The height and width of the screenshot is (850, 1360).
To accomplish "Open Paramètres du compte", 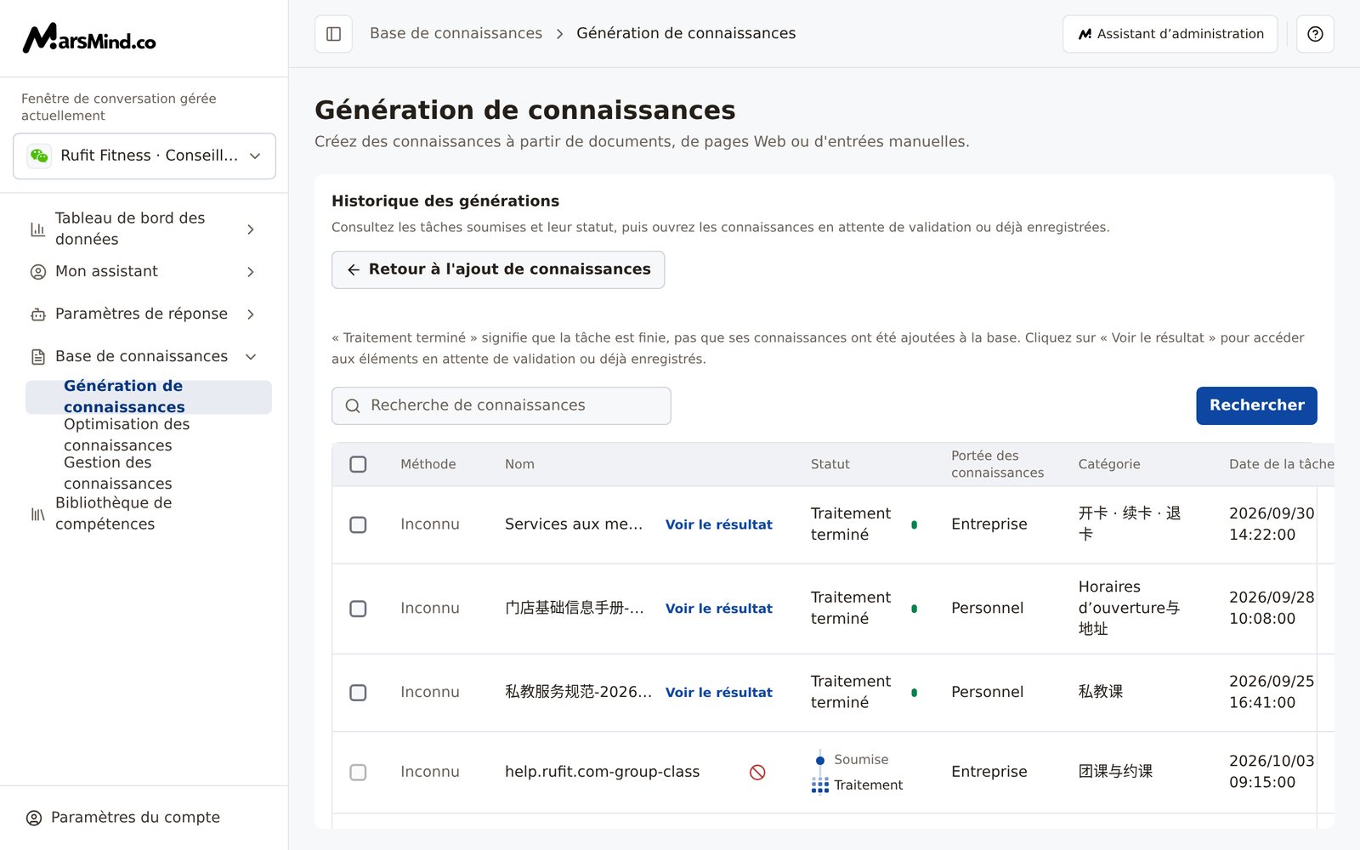I will point(123,818).
